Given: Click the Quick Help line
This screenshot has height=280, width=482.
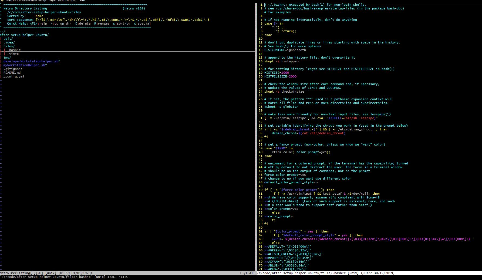Looking at the screenshot, I should 79,23.
